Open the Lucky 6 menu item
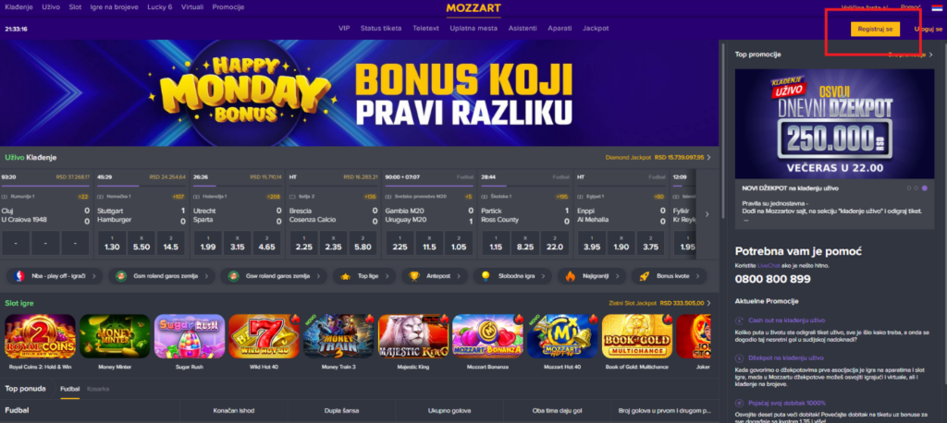Screen dimensions: 947x423 coord(159,7)
